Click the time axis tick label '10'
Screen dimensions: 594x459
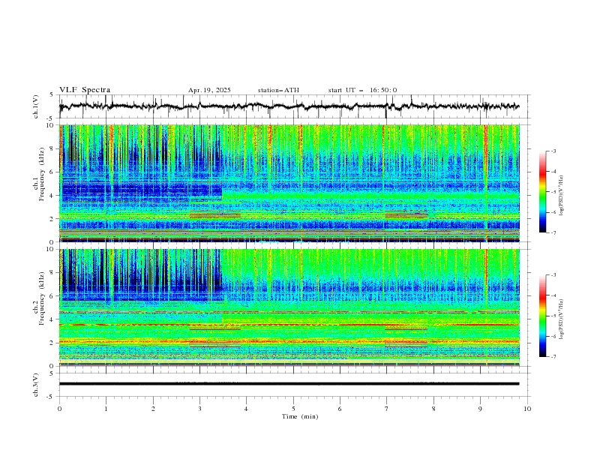click(x=527, y=409)
